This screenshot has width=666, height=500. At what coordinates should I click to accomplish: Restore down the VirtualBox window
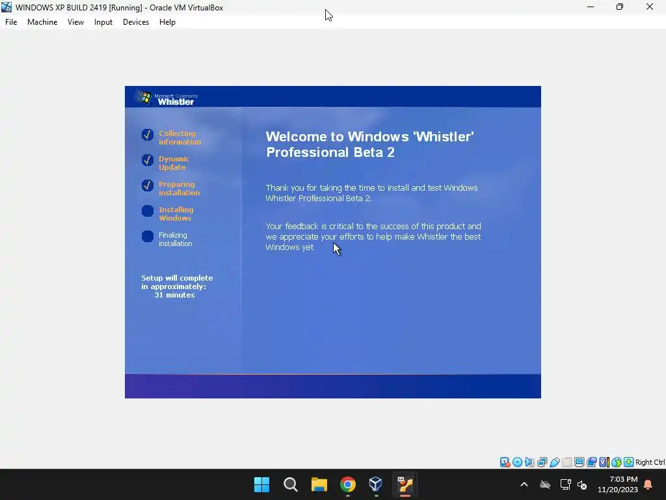coord(620,7)
